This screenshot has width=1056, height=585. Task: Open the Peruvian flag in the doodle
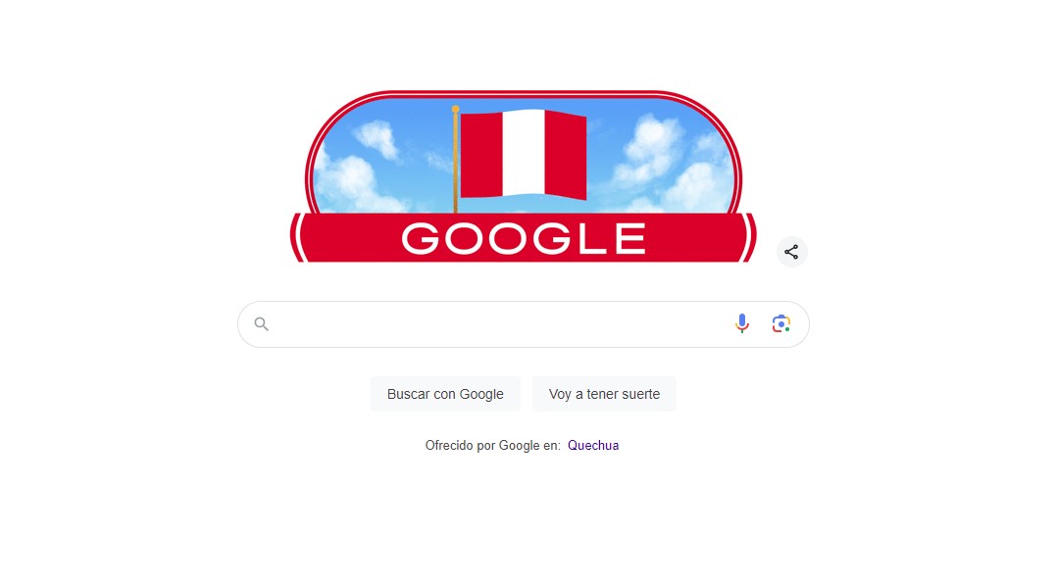click(x=524, y=155)
